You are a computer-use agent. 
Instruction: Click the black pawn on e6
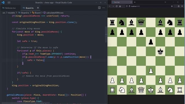(x=151, y=42)
